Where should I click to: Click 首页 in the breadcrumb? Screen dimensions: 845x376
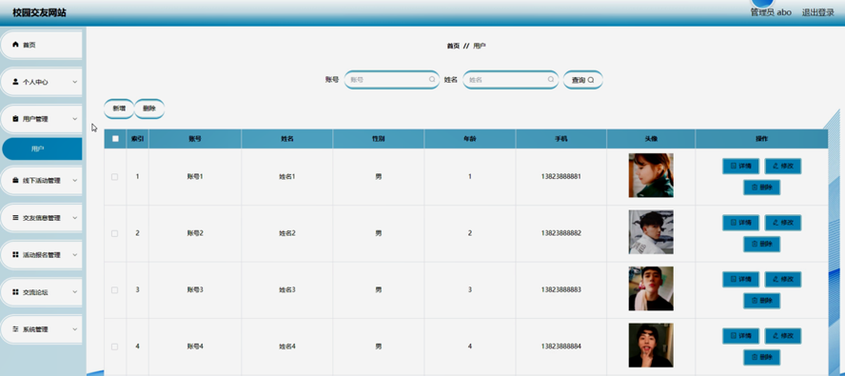coord(453,46)
